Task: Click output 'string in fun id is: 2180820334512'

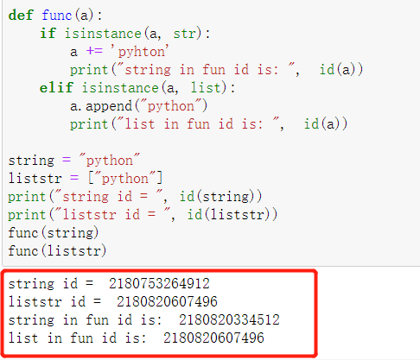Action: (x=144, y=320)
